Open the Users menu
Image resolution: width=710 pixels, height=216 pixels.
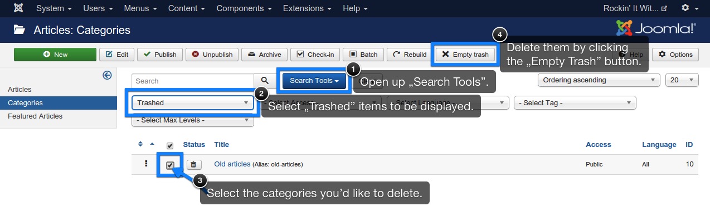98,8
